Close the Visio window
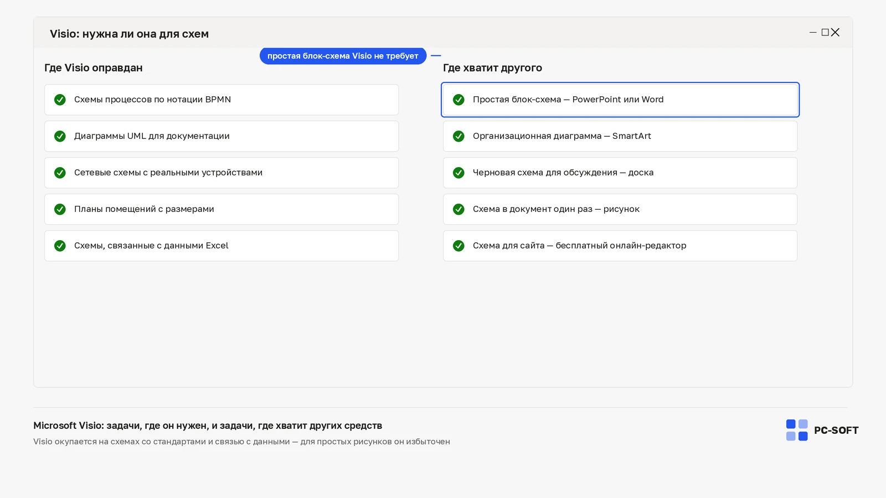Image resolution: width=886 pixels, height=498 pixels. tap(835, 33)
